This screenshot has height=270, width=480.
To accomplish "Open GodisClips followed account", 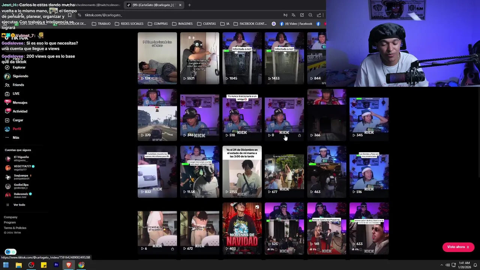I will (x=17, y=186).
